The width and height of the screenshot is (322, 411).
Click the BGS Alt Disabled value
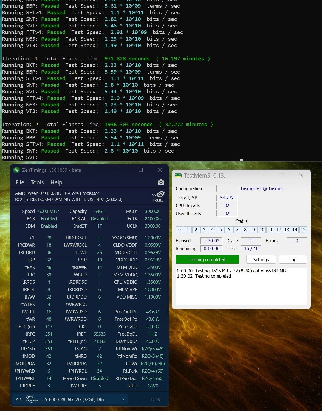point(100,219)
